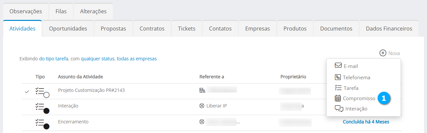Click the Tarefa checklist icon in menu
The height and width of the screenshot is (133, 427).
[x=338, y=88]
